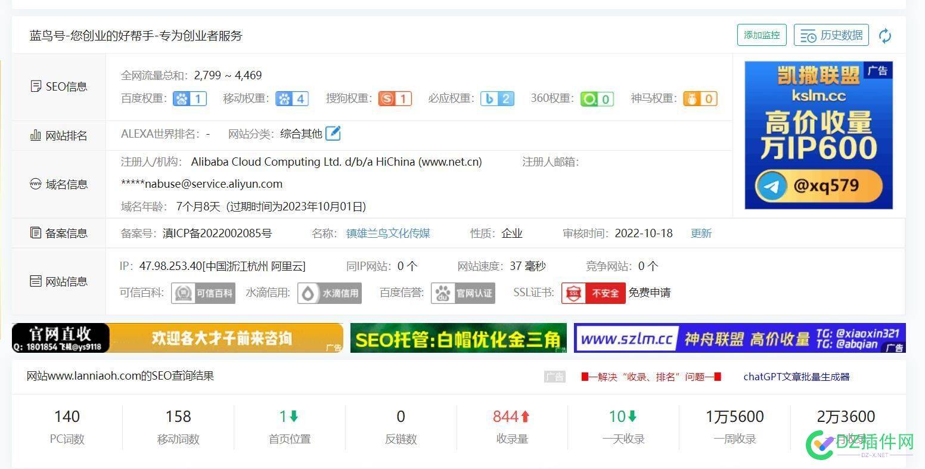Open chatGPT文章批量生成器 link
Image resolution: width=925 pixels, height=469 pixels.
point(796,377)
